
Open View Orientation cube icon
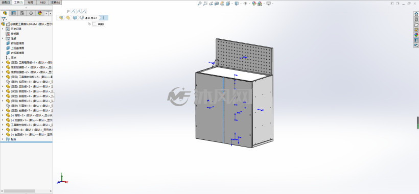pos(228,4)
